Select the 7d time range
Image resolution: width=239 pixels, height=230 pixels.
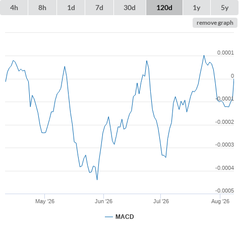[x=99, y=8]
